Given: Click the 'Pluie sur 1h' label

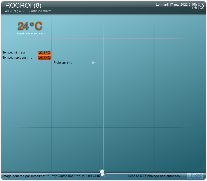Looking at the screenshot, I should click(63, 63).
